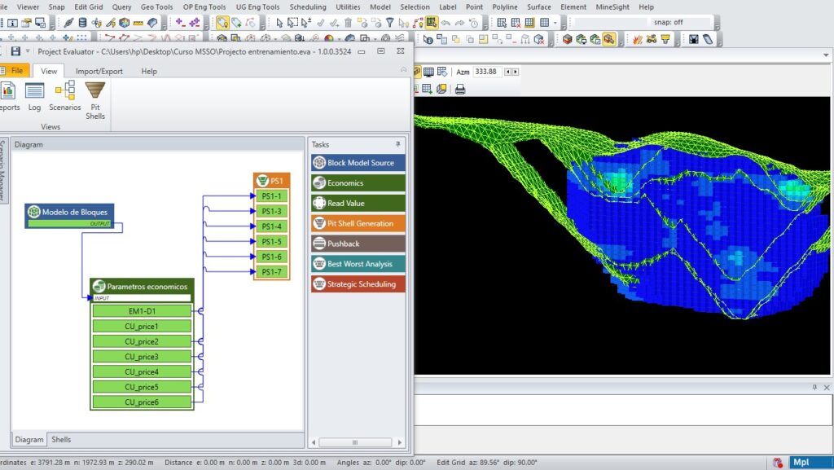Open the MineSight menu
The image size is (834, 470).
pos(612,7)
